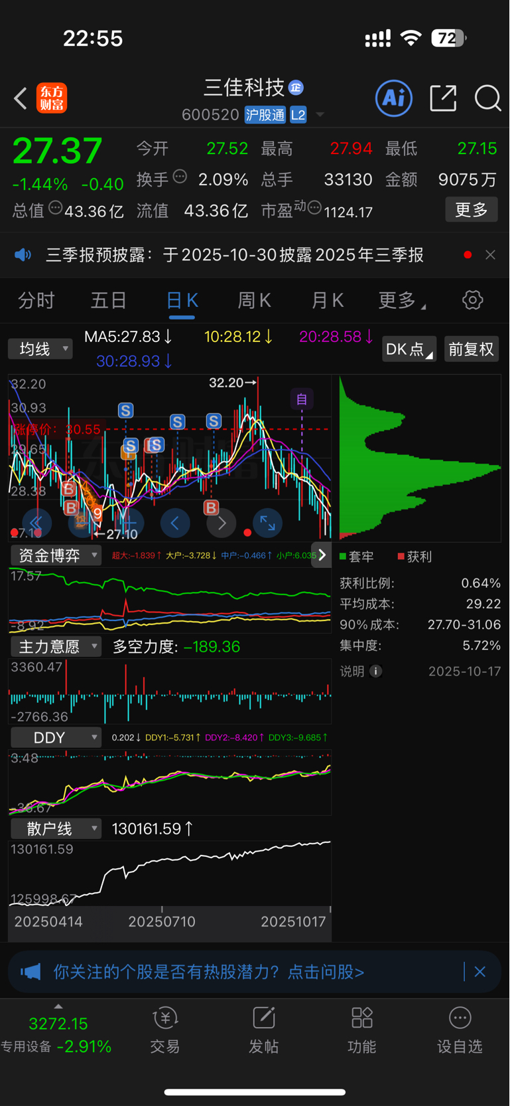Switch to the 月K tab
The image size is (510, 1106).
click(328, 301)
